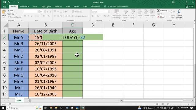Select the Sheet1 tab

pyautogui.click(x=19, y=101)
